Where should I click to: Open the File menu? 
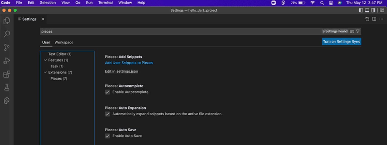tap(19, 3)
